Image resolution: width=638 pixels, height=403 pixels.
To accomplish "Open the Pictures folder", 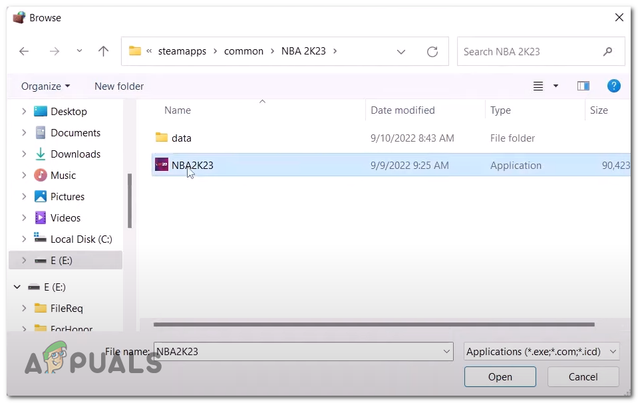I will [x=67, y=196].
